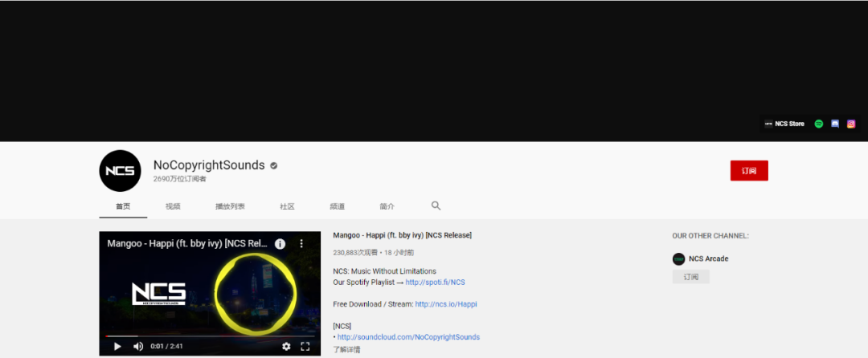Open the Discord icon link in banner
The image size is (868, 358).
point(835,124)
